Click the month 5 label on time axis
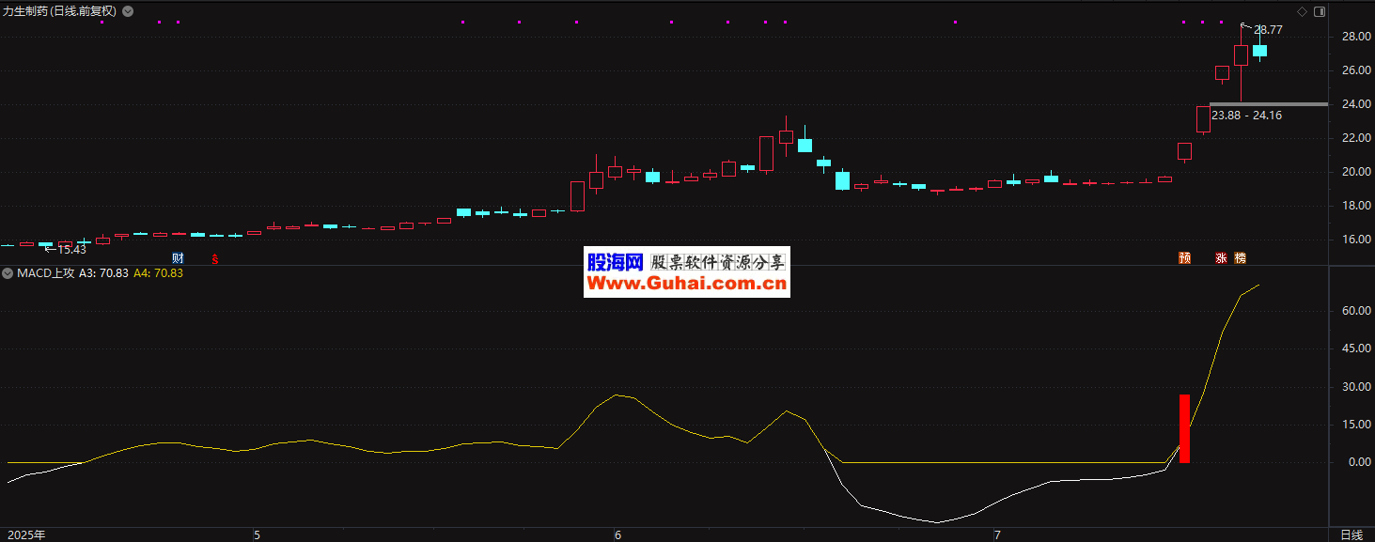Viewport: 1375px width, 542px height. point(256,534)
